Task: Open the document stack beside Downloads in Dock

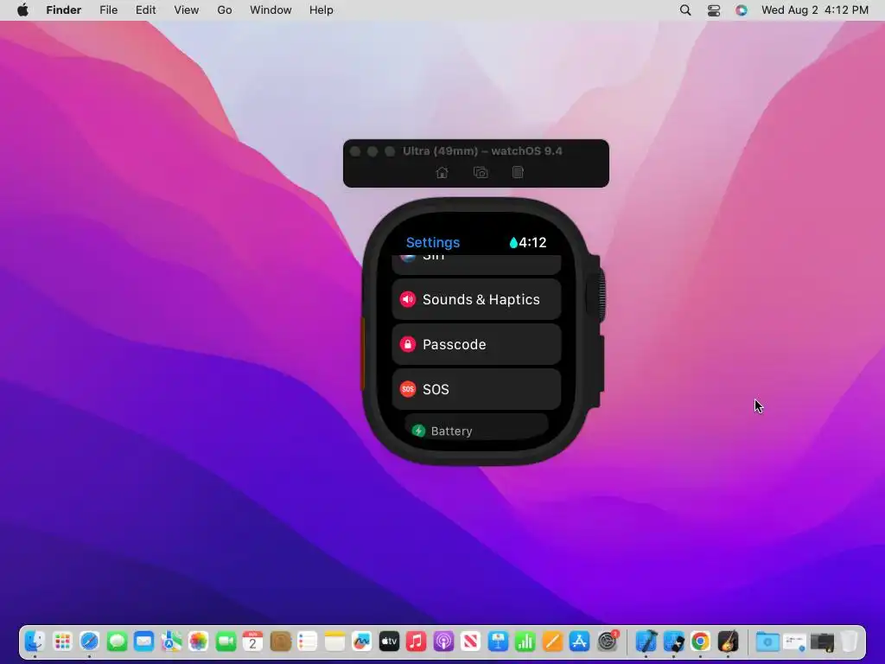Action: tap(795, 642)
